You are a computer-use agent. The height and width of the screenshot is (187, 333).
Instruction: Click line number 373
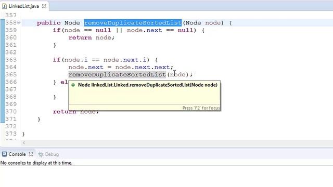coord(11,134)
